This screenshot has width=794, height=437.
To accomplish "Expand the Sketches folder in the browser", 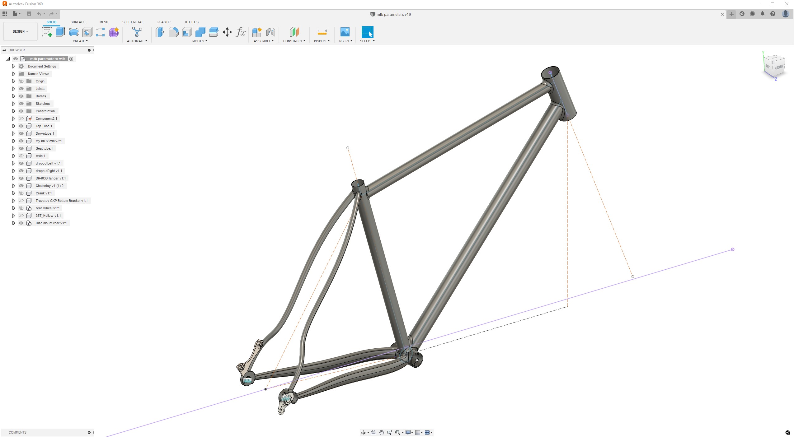I will point(13,103).
